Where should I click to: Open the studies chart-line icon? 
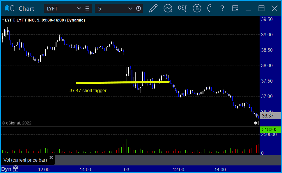[168, 8]
